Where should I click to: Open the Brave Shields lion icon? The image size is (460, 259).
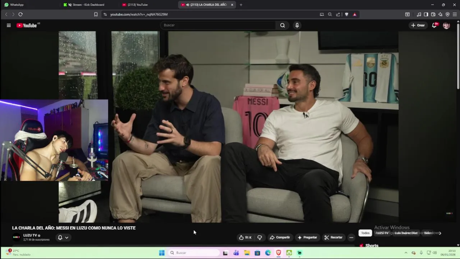tap(346, 14)
